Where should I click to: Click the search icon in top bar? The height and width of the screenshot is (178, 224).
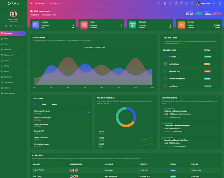point(159,3)
